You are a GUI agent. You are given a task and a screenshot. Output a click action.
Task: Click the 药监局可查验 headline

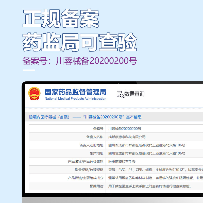(x=80, y=42)
